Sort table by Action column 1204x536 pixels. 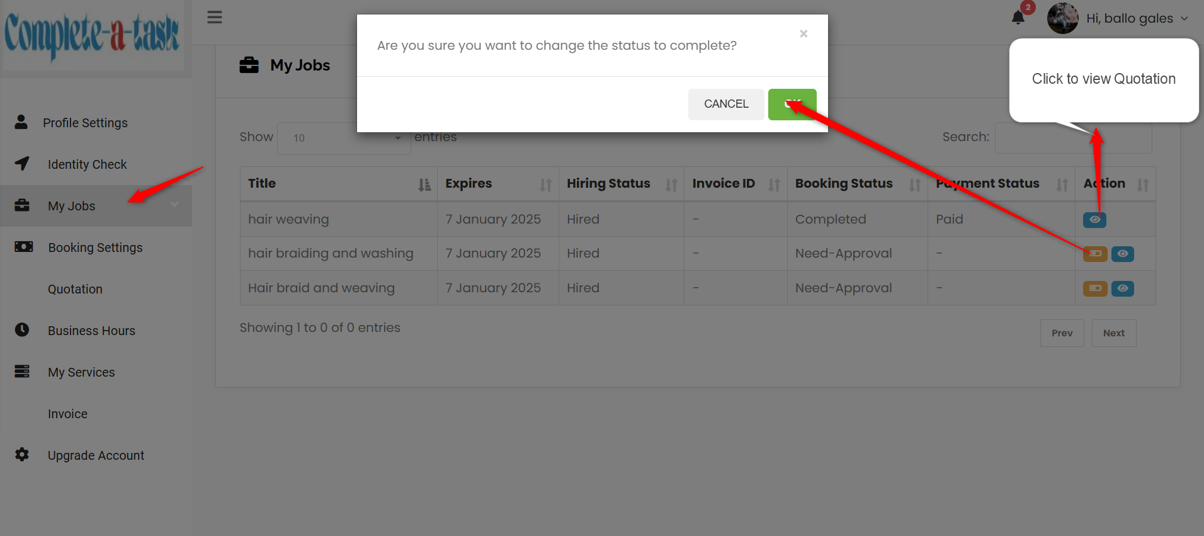(x=1115, y=184)
